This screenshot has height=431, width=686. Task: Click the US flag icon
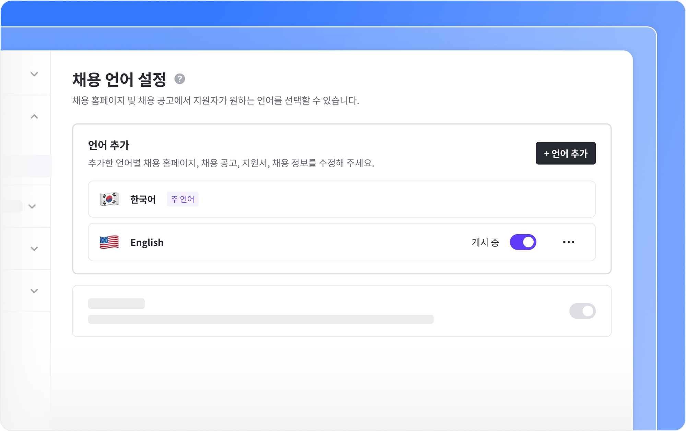[109, 242]
